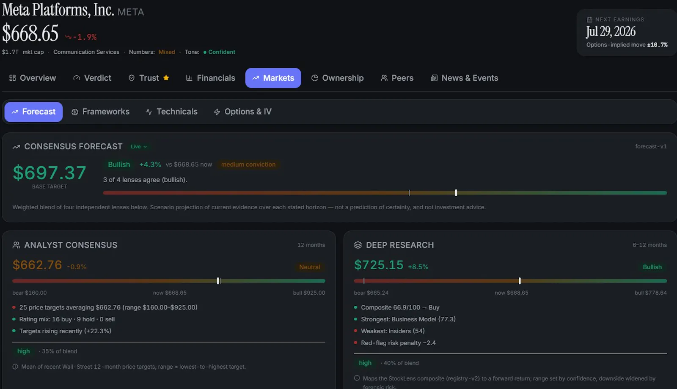Click 'Strongest: Business Model (77.3)' row
The height and width of the screenshot is (389, 677).
[408, 319]
